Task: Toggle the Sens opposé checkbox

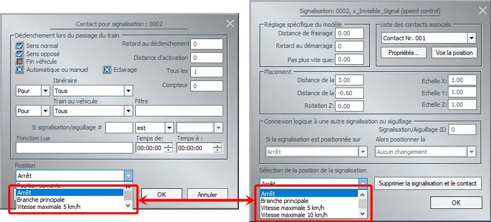Action: tap(20, 54)
